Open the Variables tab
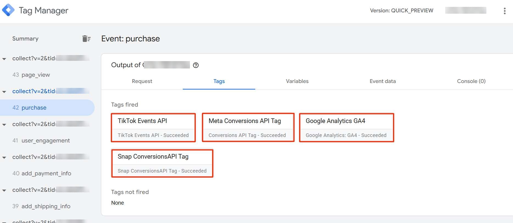The height and width of the screenshot is (223, 513). click(x=297, y=81)
